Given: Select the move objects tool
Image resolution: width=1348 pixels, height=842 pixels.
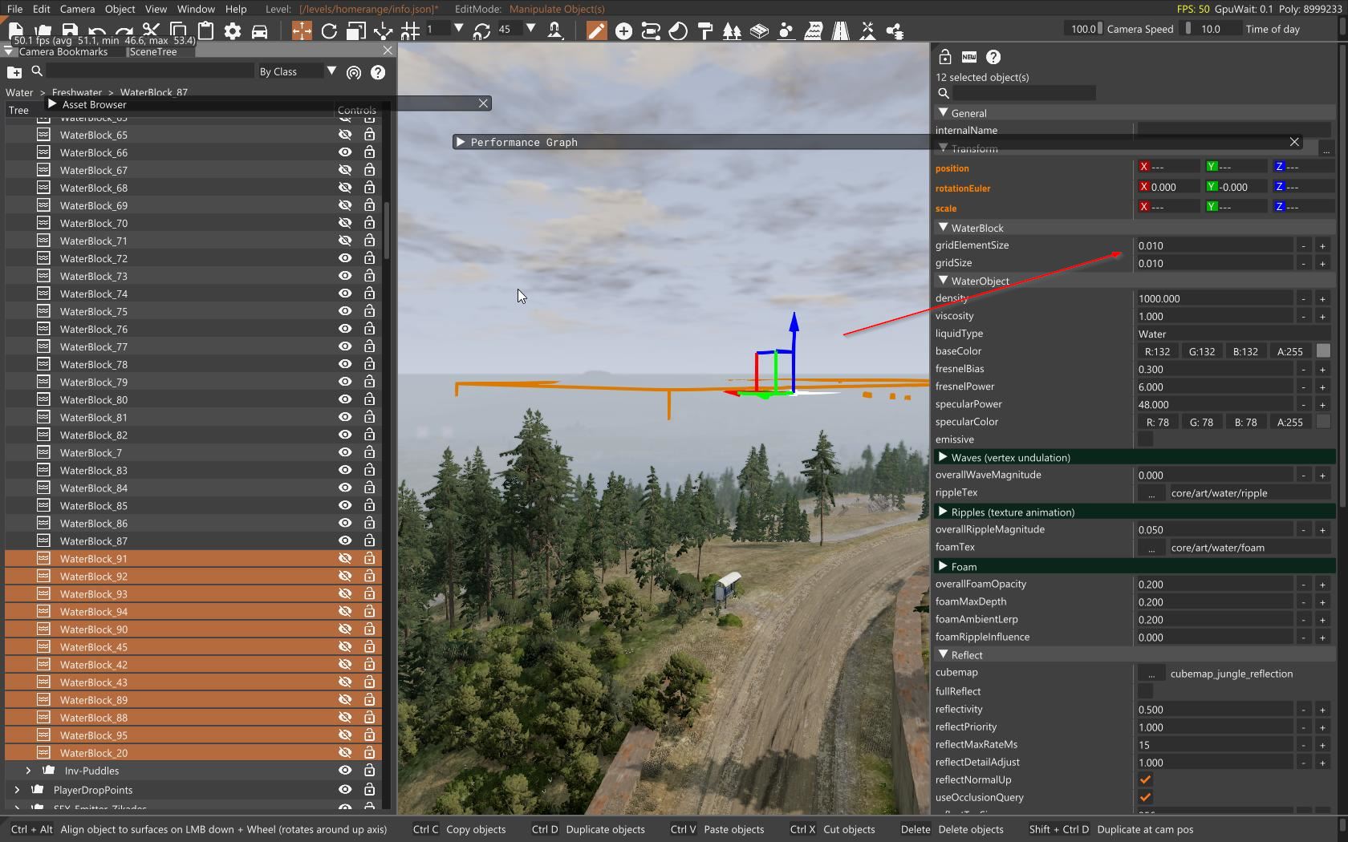Looking at the screenshot, I should pos(302,30).
